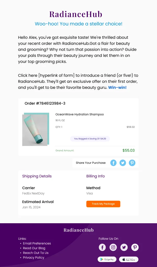Download the app from the App Store

click(x=128, y=259)
